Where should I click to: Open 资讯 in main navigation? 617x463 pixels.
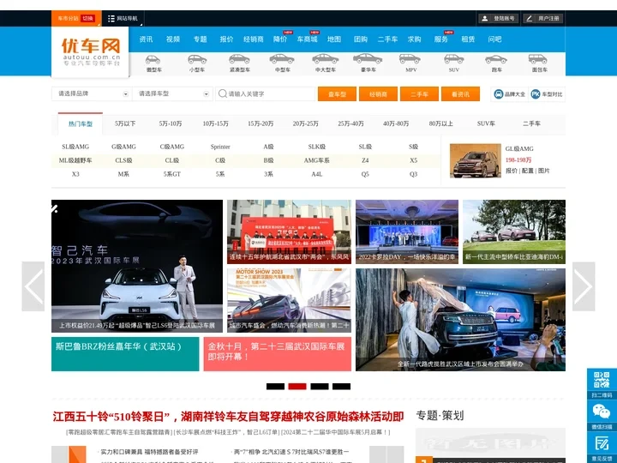pyautogui.click(x=146, y=39)
